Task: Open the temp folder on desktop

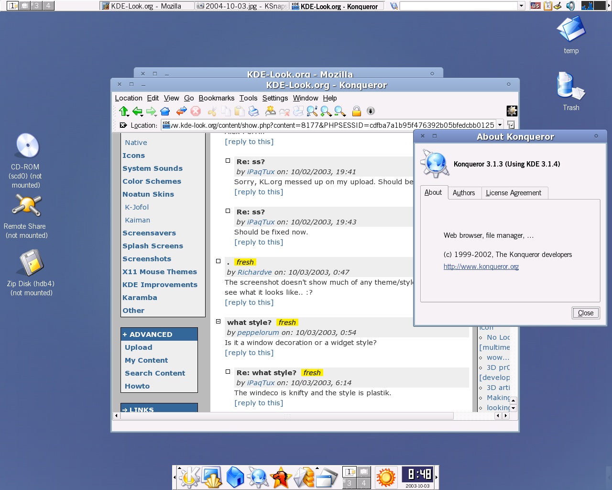Action: (x=571, y=29)
